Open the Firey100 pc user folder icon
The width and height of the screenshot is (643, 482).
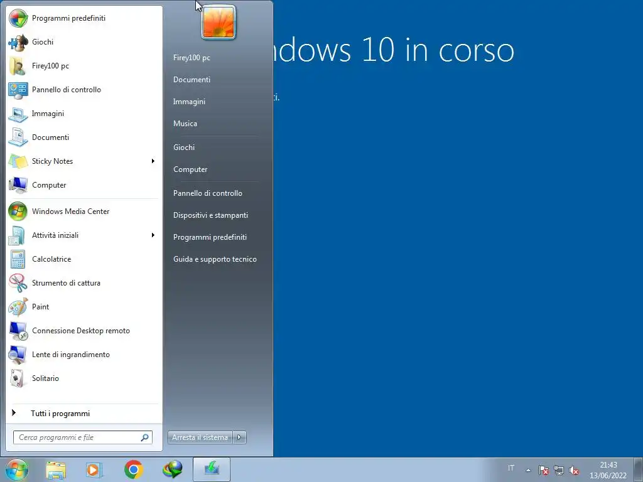(18, 65)
